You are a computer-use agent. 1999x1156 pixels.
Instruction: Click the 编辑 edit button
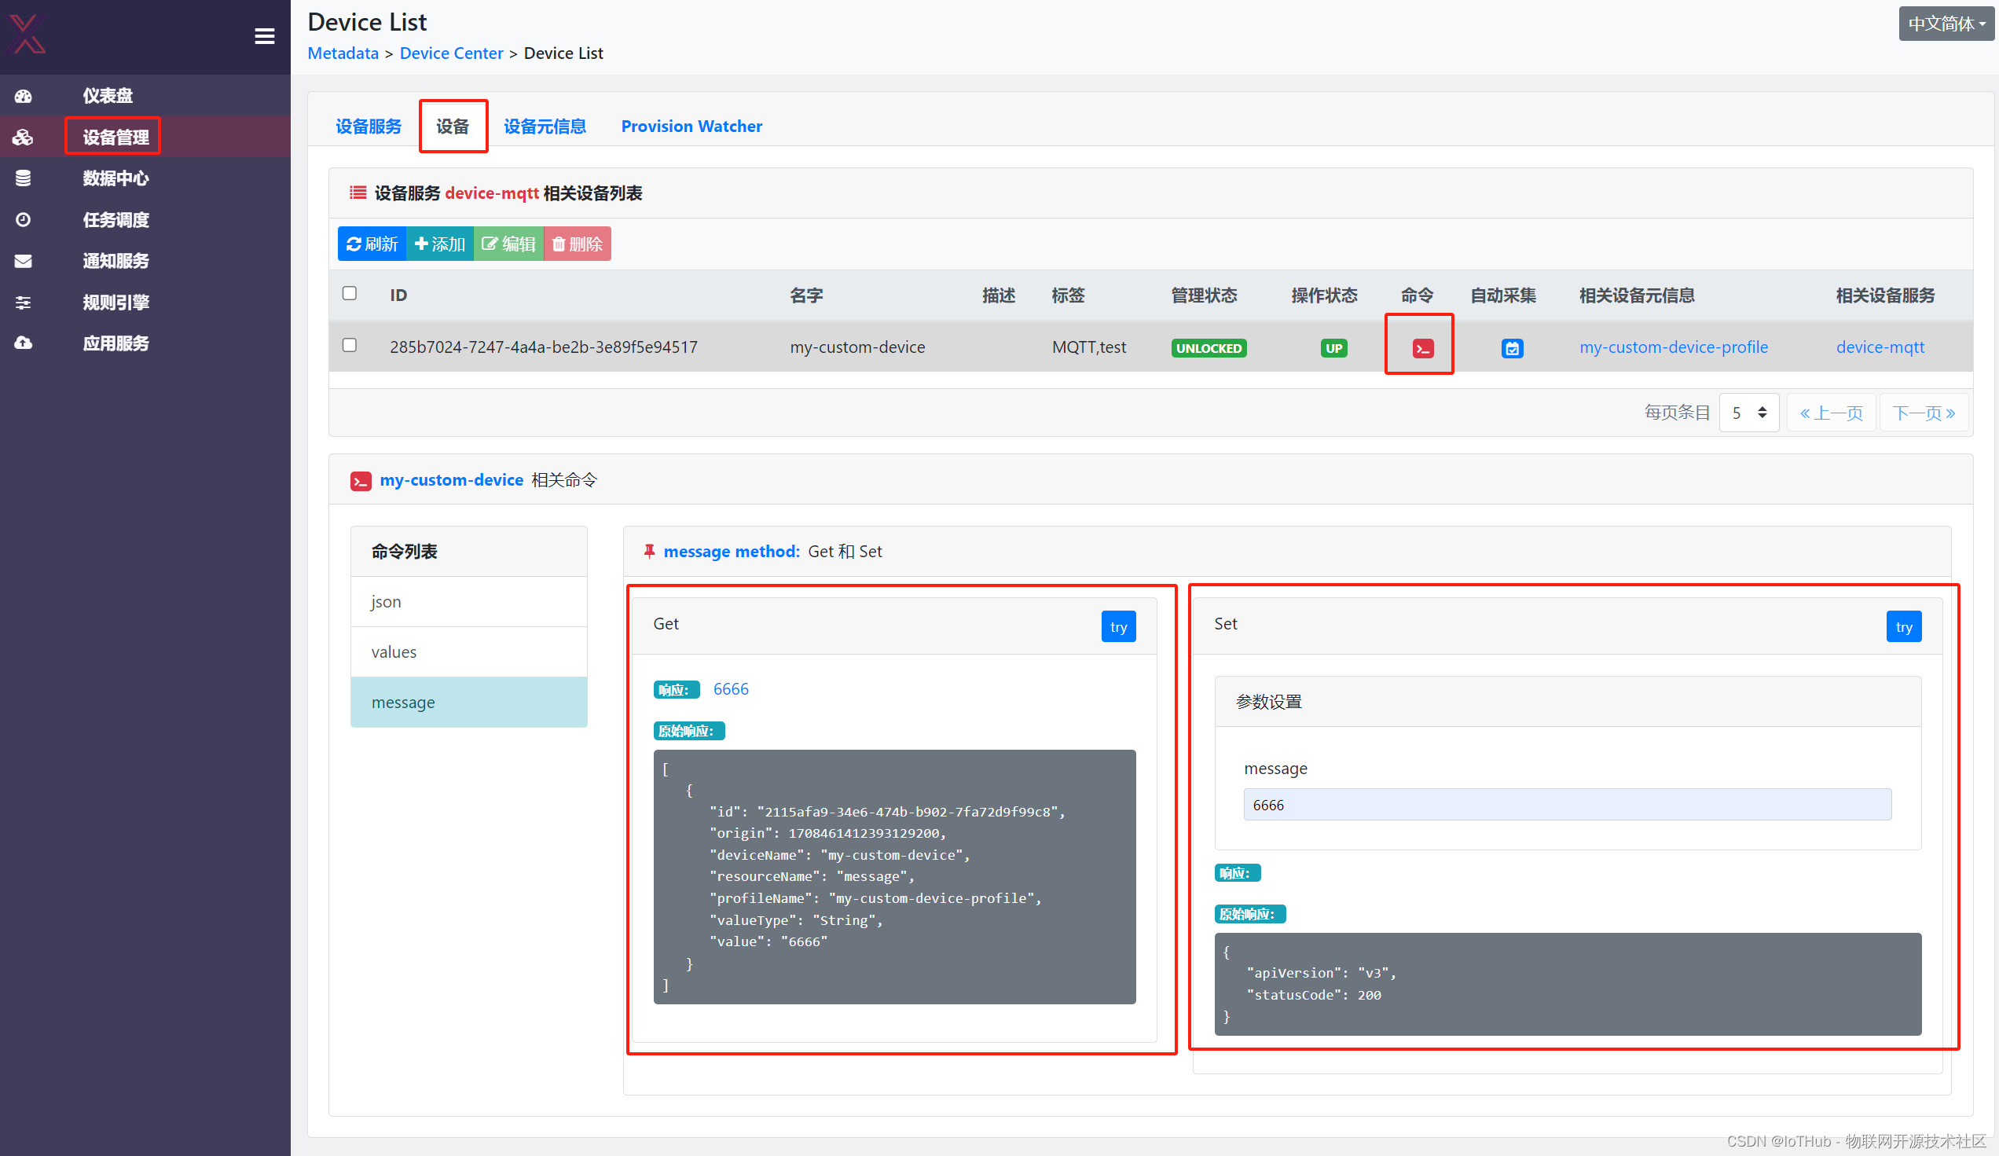(x=508, y=244)
